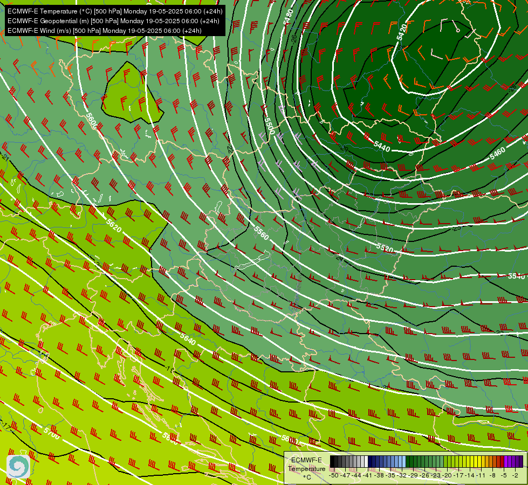The height and width of the screenshot is (485, 528).
Task: Click the -14 tick label in legend
Action: pos(470,475)
